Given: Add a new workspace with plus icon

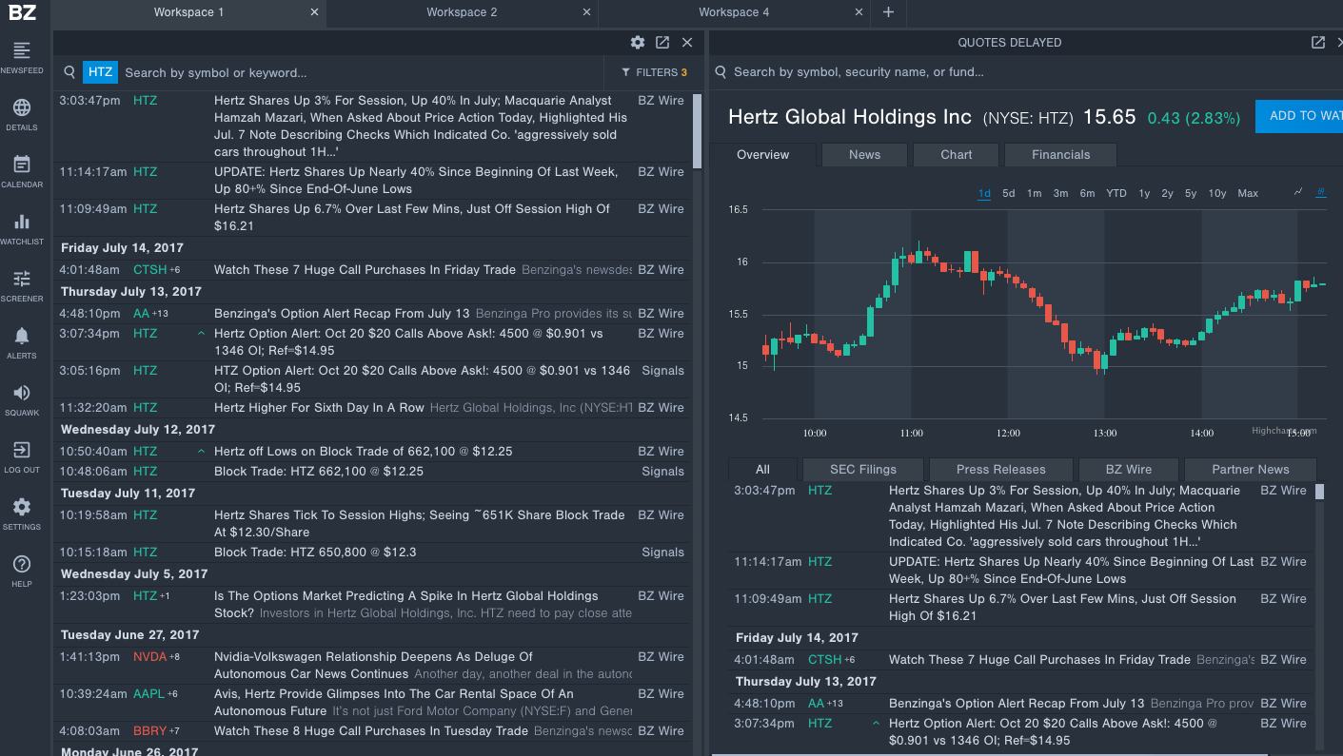Looking at the screenshot, I should (888, 12).
